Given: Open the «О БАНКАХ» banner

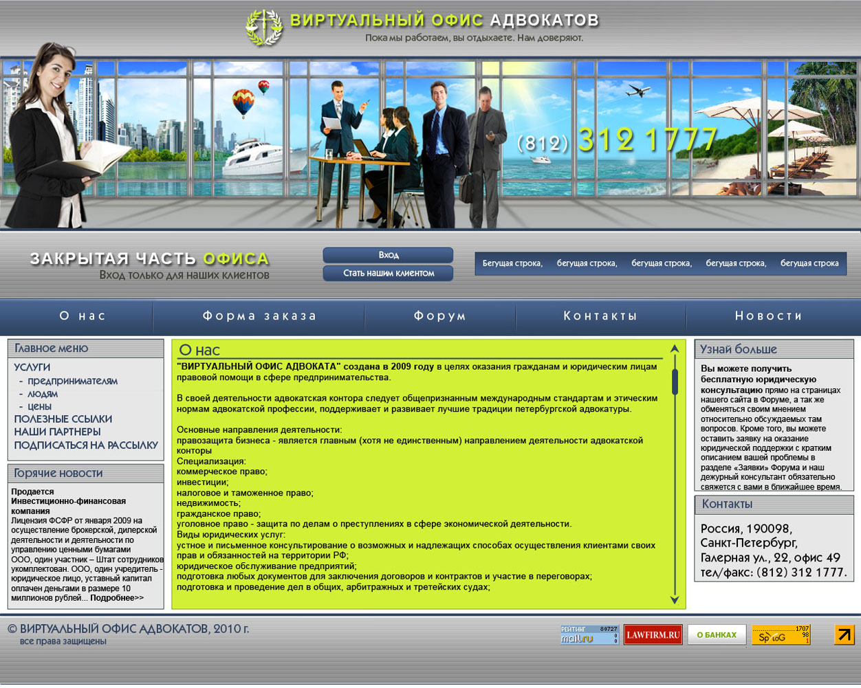Looking at the screenshot, I should (717, 634).
